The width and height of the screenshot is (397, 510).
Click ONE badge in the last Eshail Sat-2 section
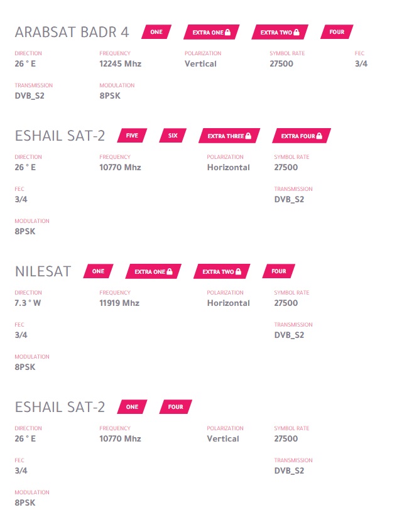pyautogui.click(x=132, y=407)
